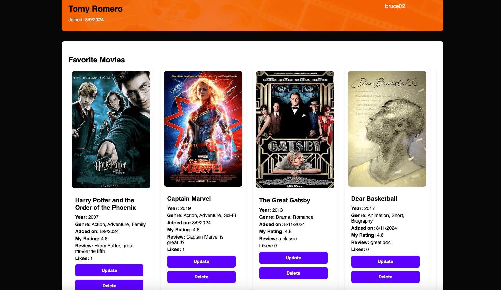Image resolution: width=501 pixels, height=290 pixels.
Task: Open the Captain Marvel poster image
Action: coord(203,129)
